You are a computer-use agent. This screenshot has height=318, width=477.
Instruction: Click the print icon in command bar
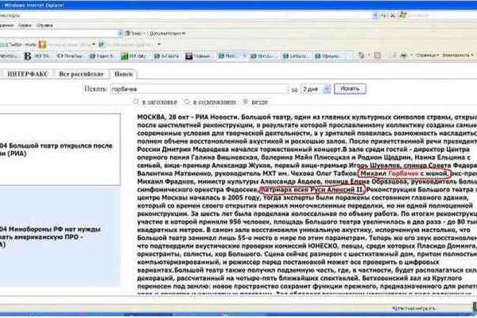coord(404,56)
